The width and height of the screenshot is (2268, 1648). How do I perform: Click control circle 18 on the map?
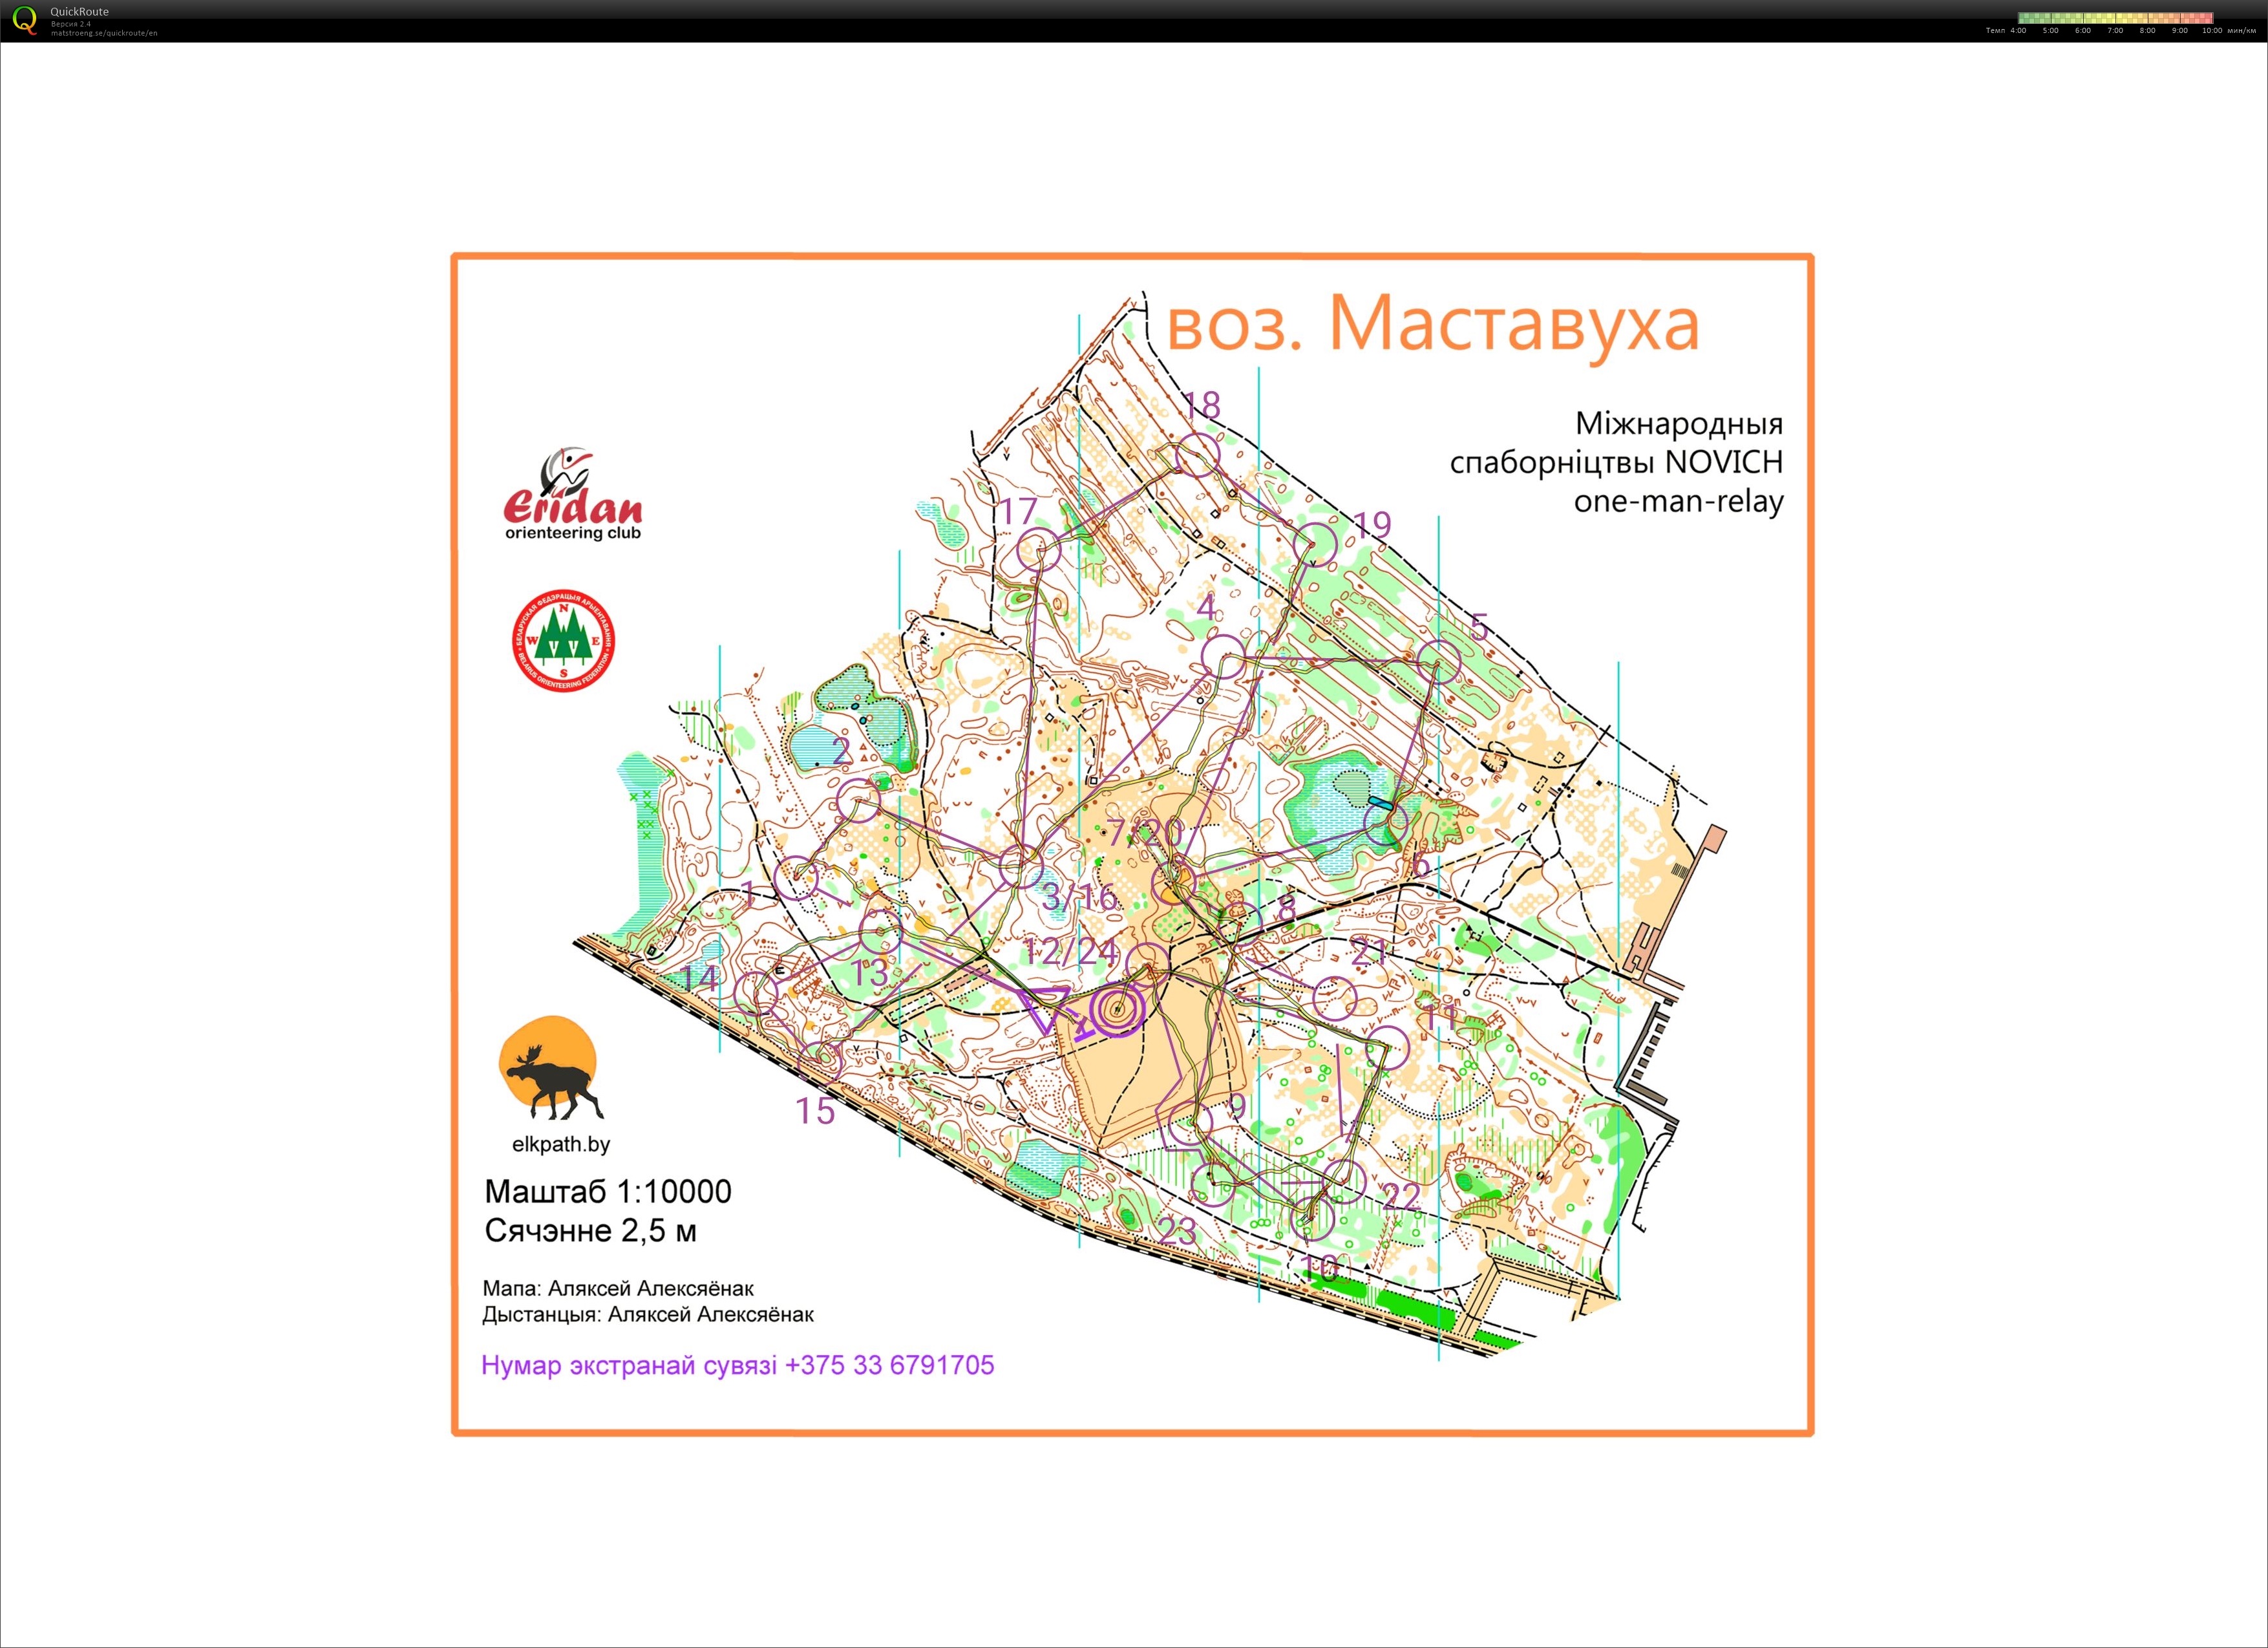1198,456
